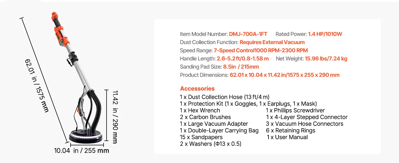Click the Accessories heading

pyautogui.click(x=197, y=89)
